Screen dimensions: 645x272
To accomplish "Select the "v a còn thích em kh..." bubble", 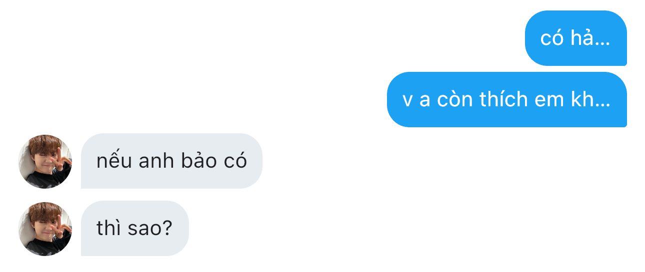I will (507, 99).
